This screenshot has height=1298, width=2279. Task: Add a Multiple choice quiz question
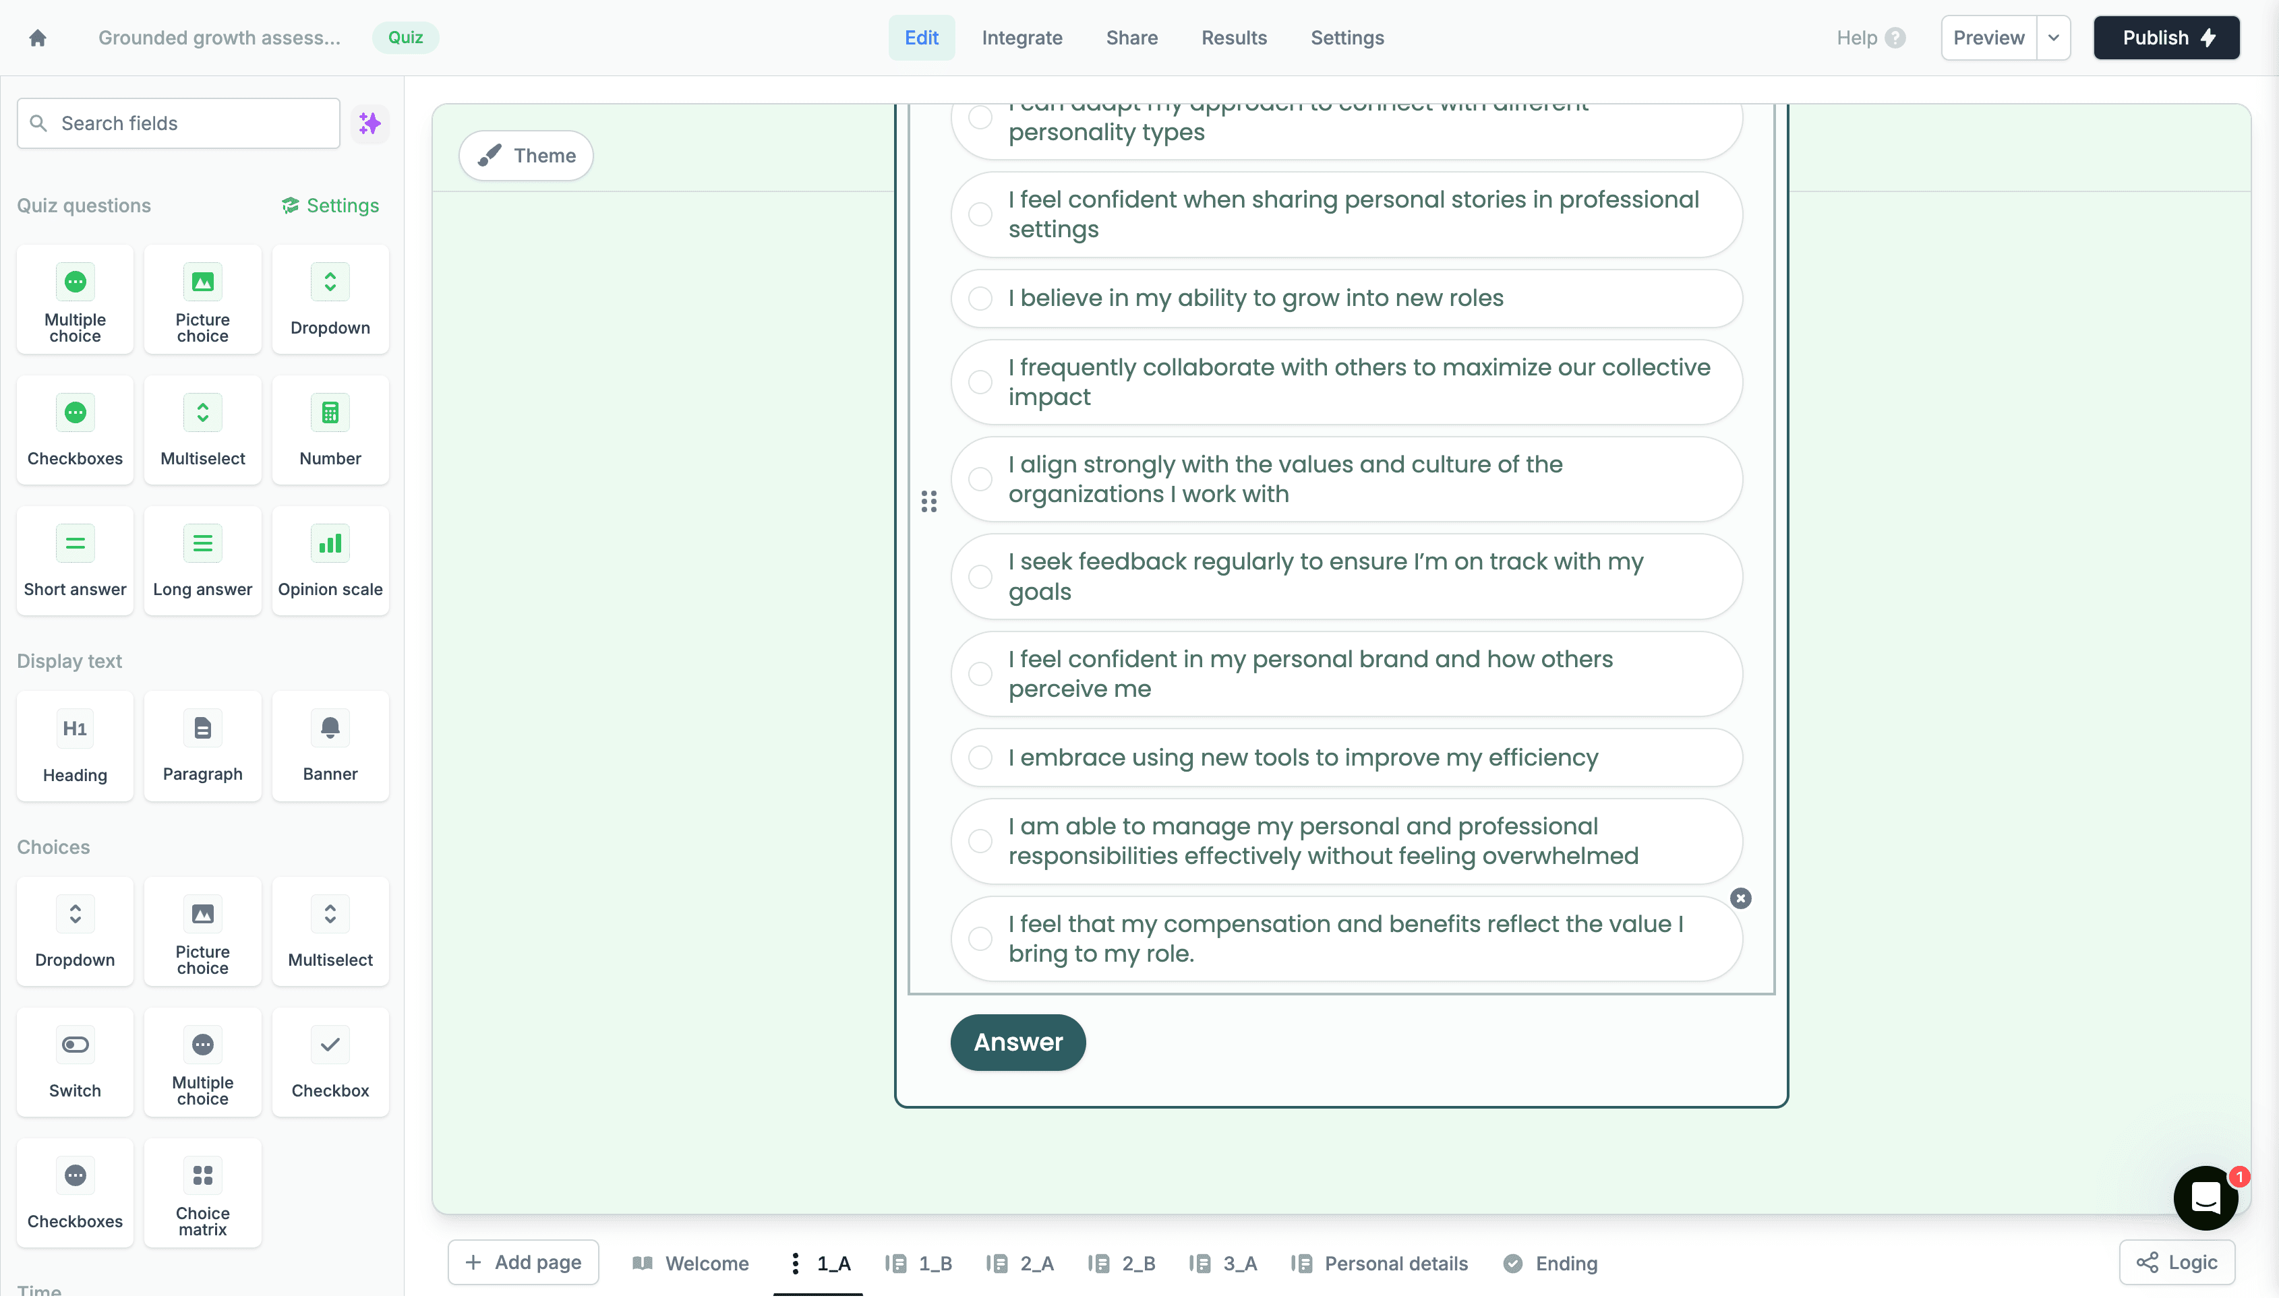(75, 299)
